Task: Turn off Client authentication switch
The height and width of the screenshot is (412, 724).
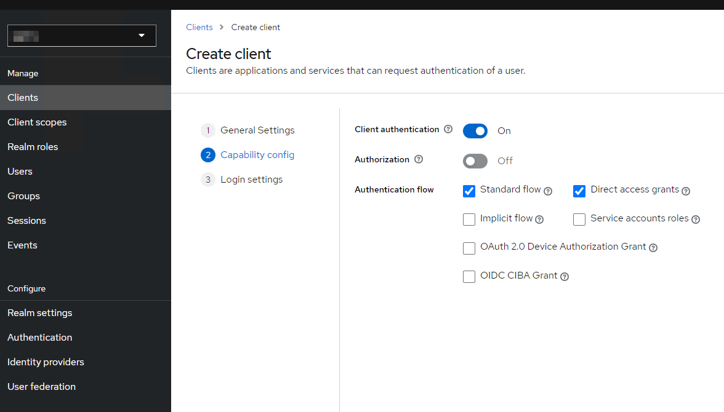Action: click(475, 131)
